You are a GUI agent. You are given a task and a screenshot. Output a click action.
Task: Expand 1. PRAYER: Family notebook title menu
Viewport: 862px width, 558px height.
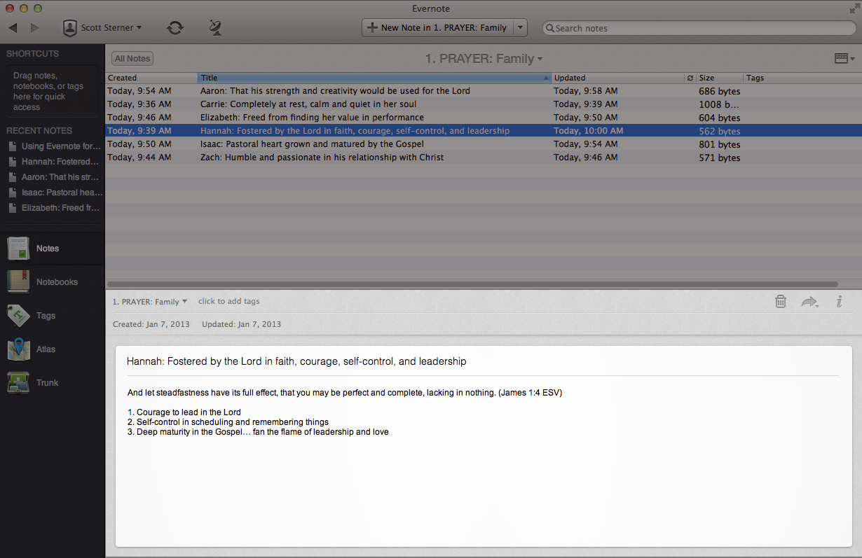click(484, 59)
